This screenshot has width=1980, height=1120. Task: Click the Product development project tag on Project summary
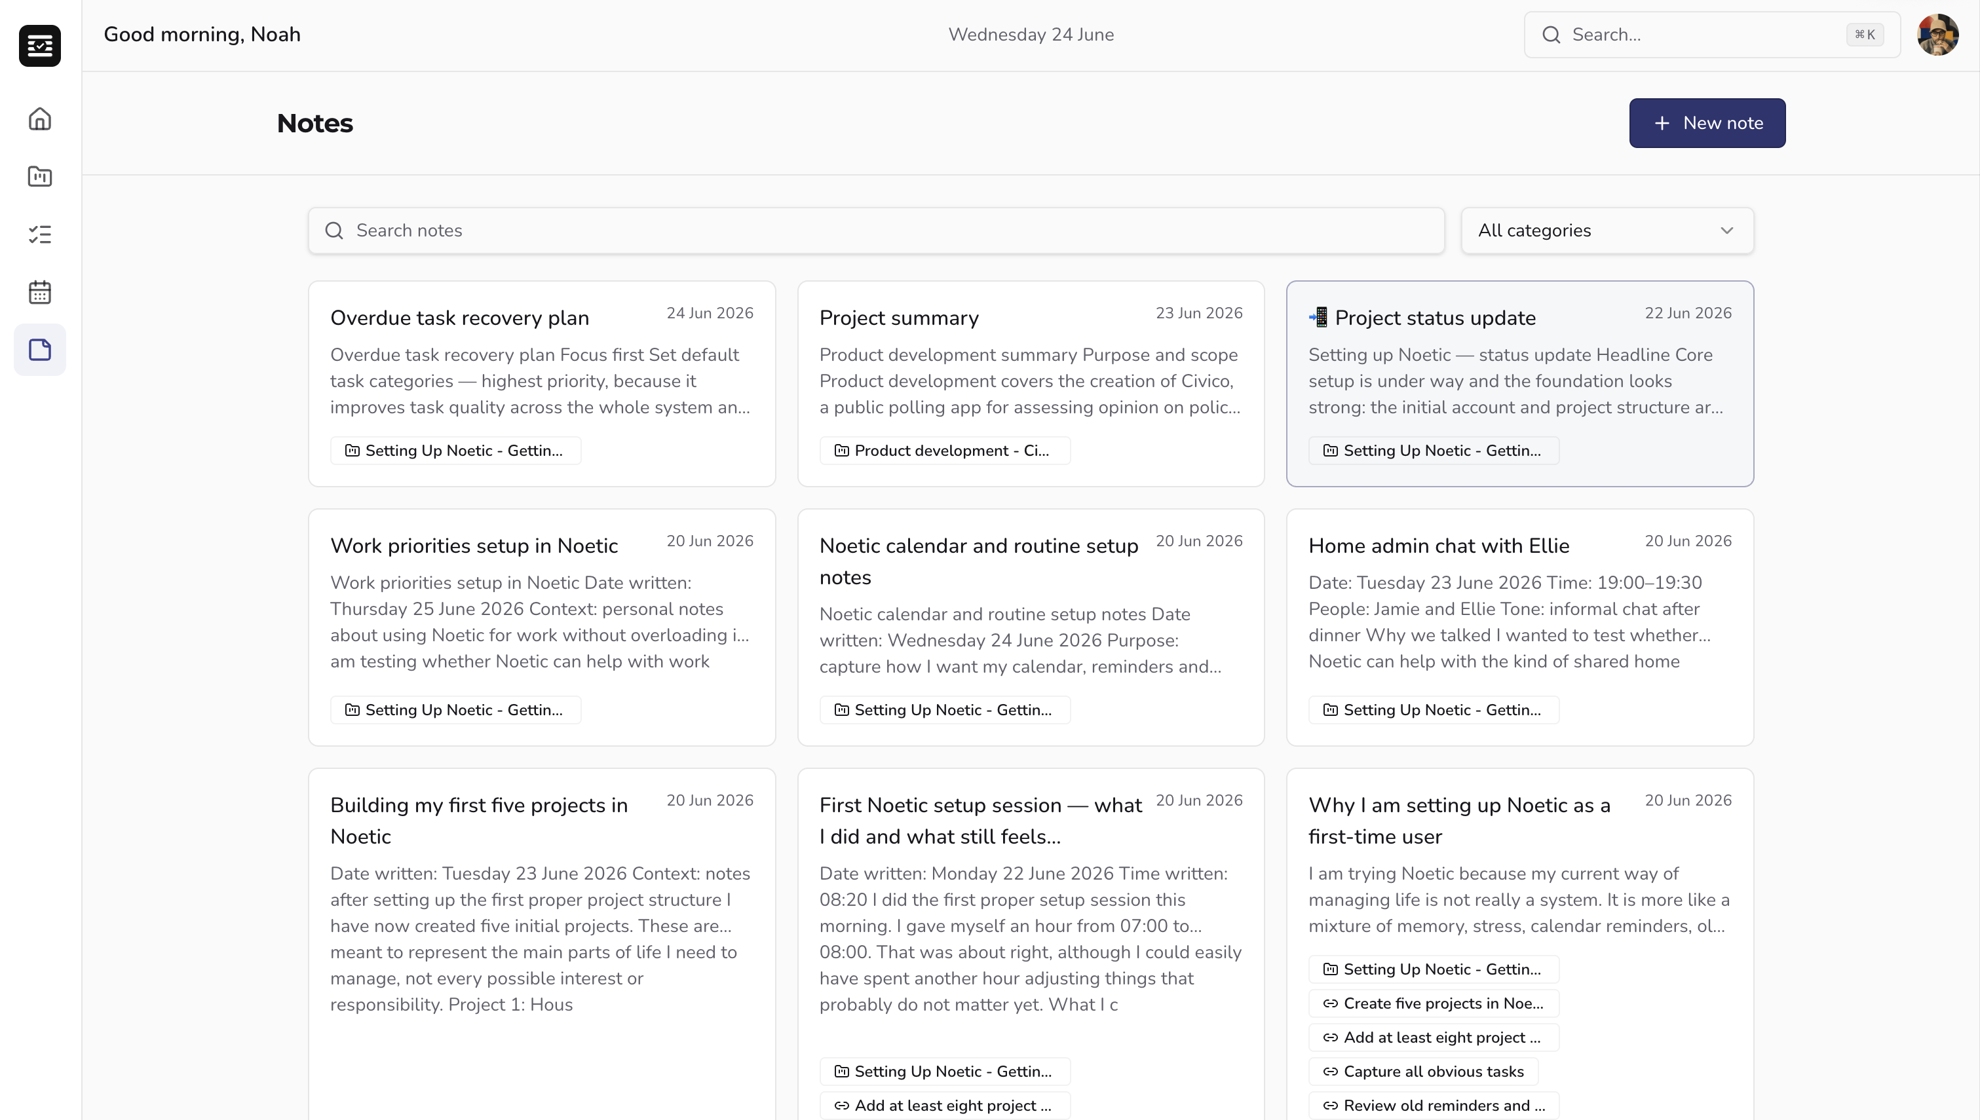(x=945, y=451)
